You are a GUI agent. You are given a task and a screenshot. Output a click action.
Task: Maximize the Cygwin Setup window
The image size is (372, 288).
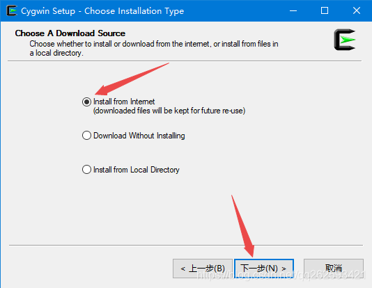click(x=325, y=10)
